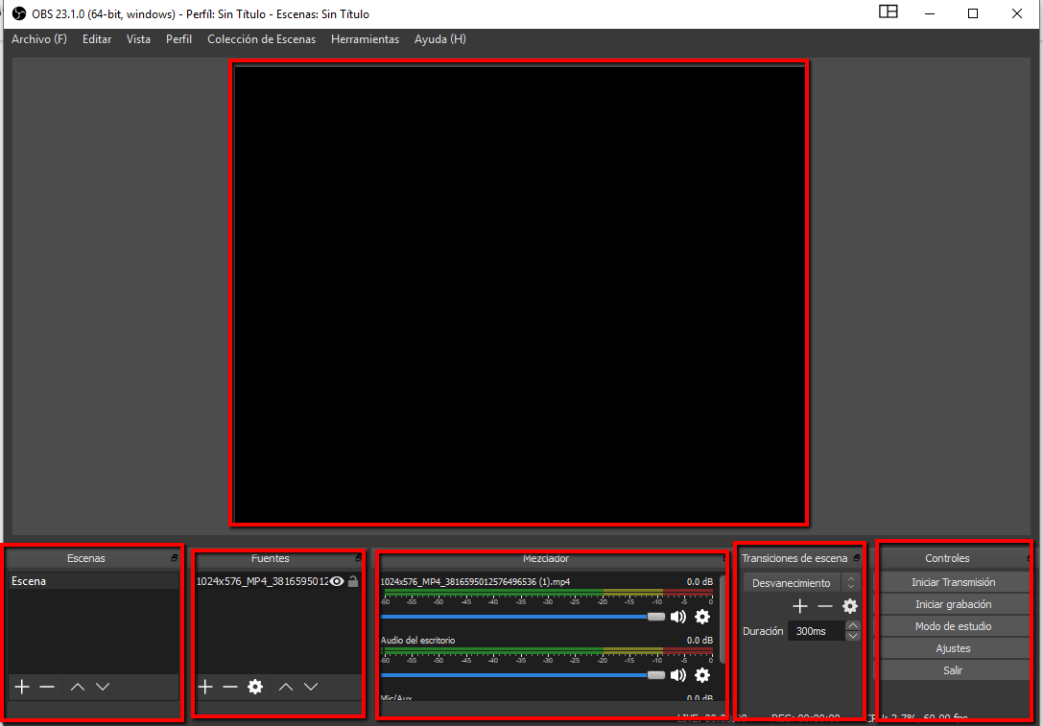The image size is (1043, 726).
Task: Undock the Fuentes panel
Action: pos(358,558)
